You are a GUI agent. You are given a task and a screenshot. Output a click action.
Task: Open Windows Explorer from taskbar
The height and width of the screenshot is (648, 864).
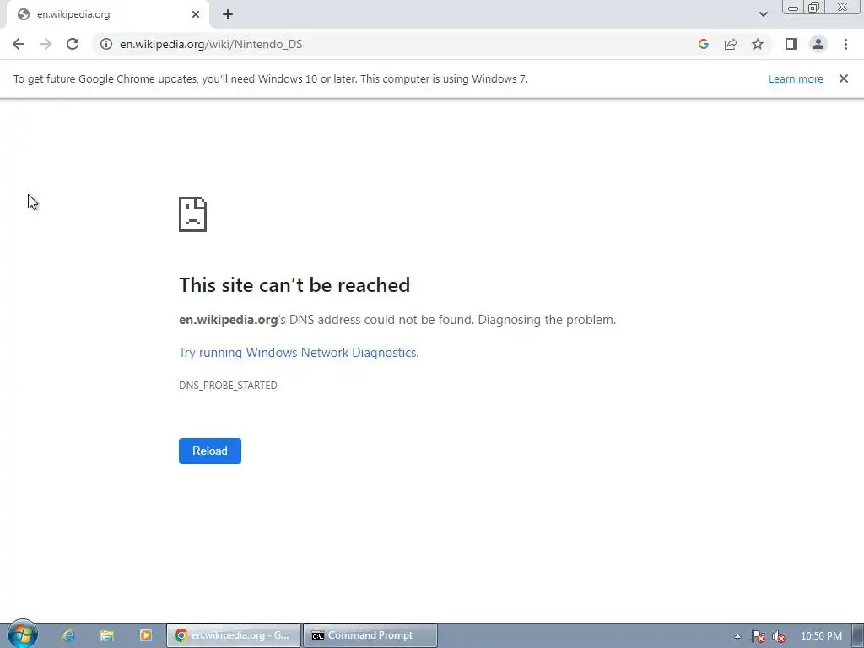point(107,635)
